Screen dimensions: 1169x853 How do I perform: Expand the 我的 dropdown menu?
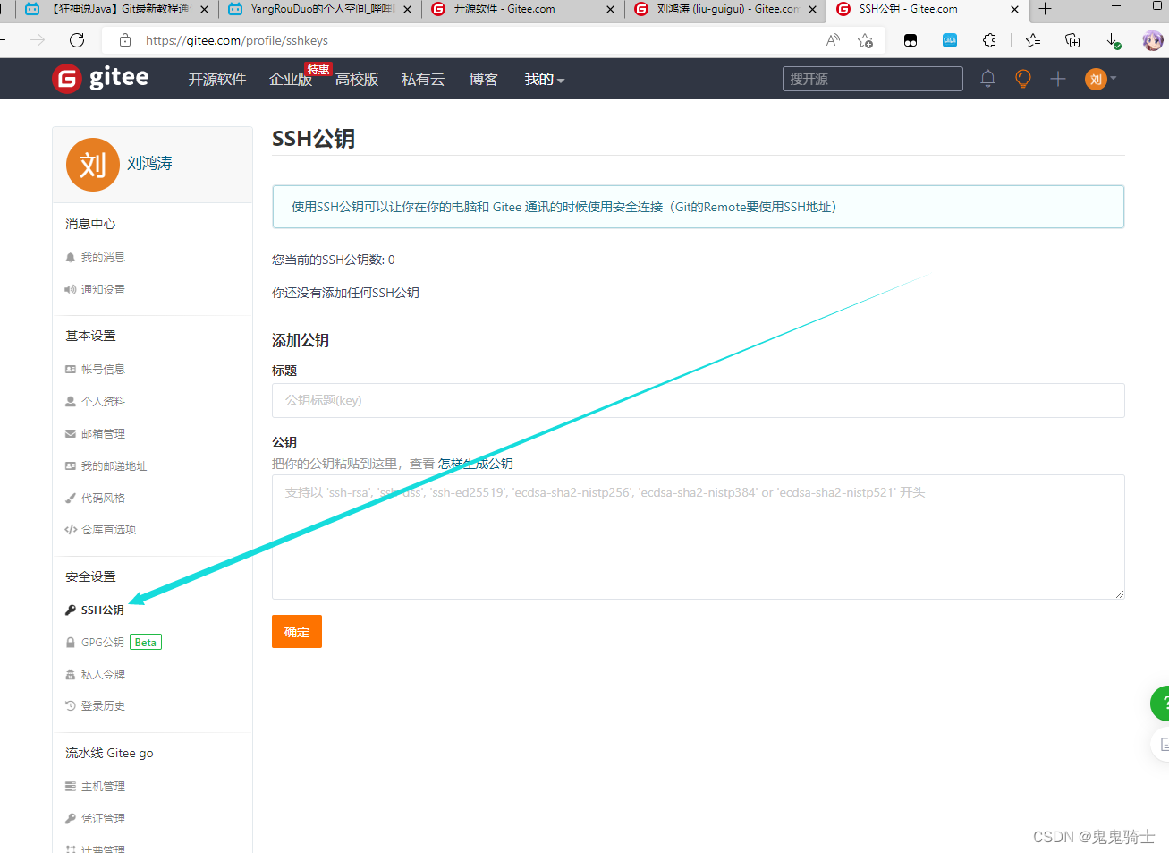point(544,79)
